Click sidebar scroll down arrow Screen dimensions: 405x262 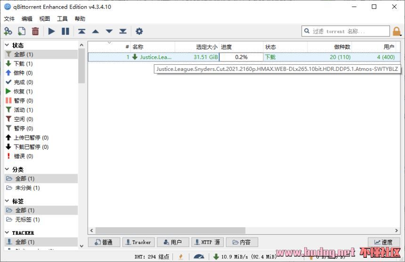point(81,246)
